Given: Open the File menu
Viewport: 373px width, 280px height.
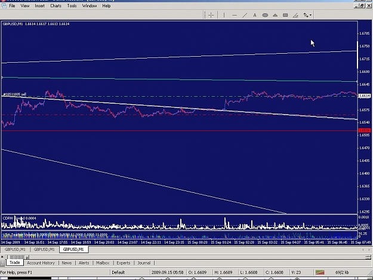Looking at the screenshot, I should coord(12,6).
